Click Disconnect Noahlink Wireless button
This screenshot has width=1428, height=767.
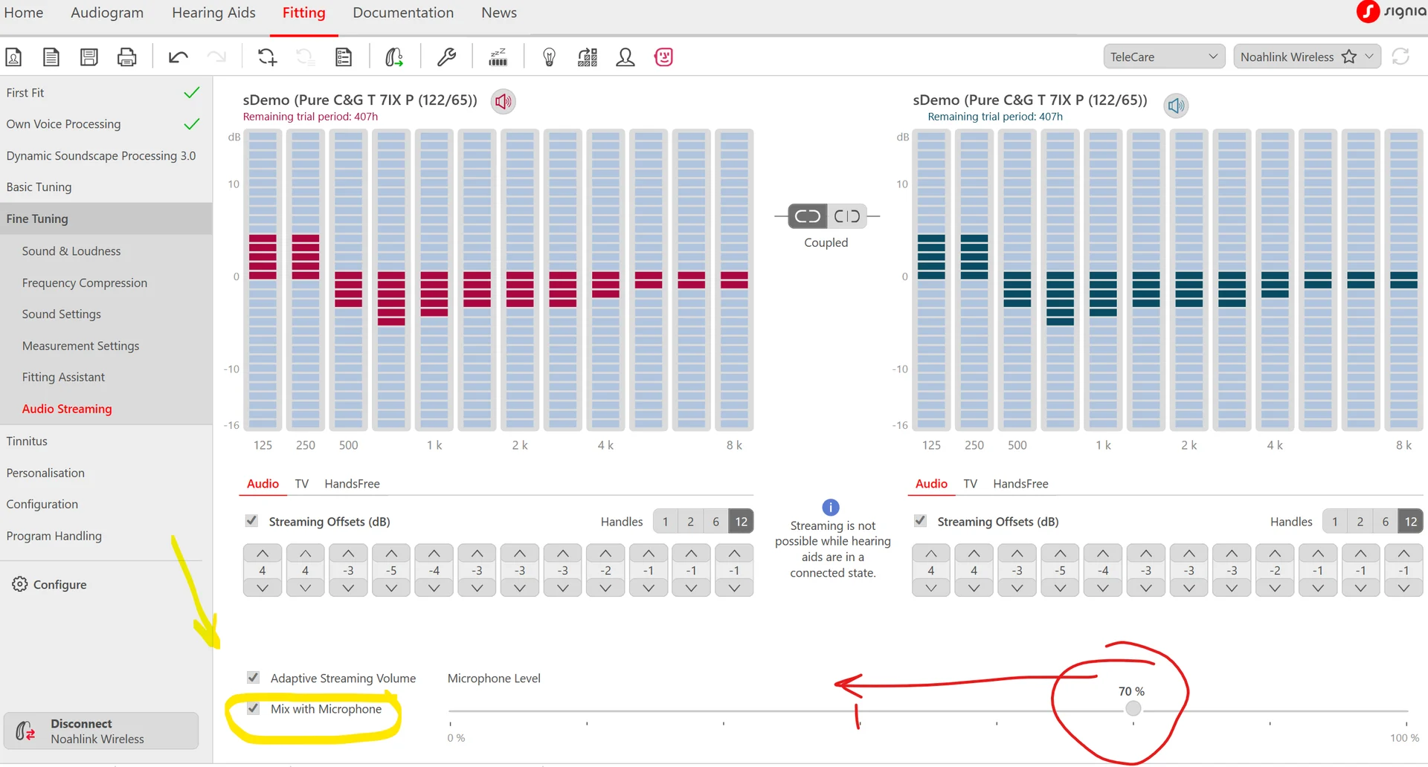pyautogui.click(x=101, y=731)
